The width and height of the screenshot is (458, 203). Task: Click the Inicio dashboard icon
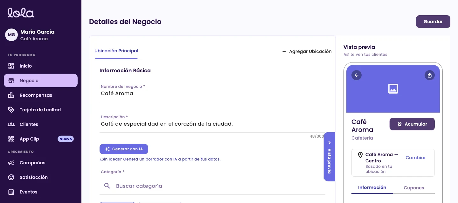click(11, 66)
